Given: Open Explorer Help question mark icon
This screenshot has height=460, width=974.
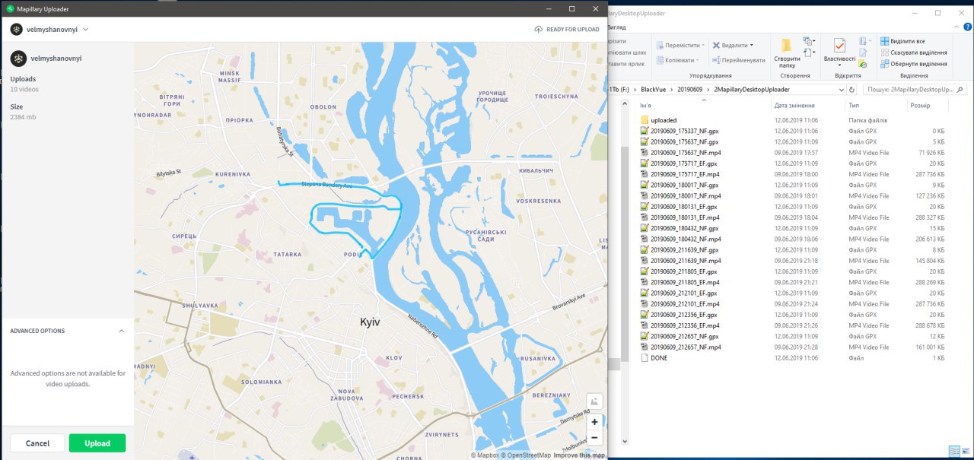Looking at the screenshot, I should [967, 27].
